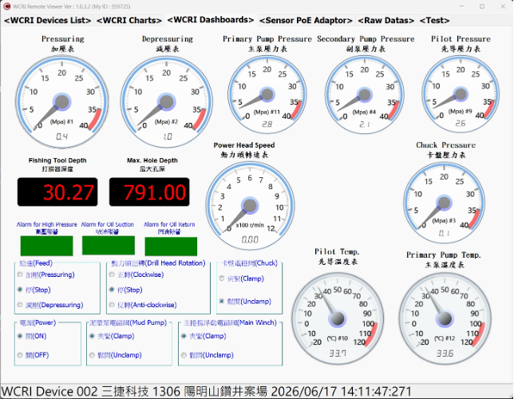Click the Secondary Pump Pressure gauge
This screenshot has height=399, width=514.
[365, 94]
